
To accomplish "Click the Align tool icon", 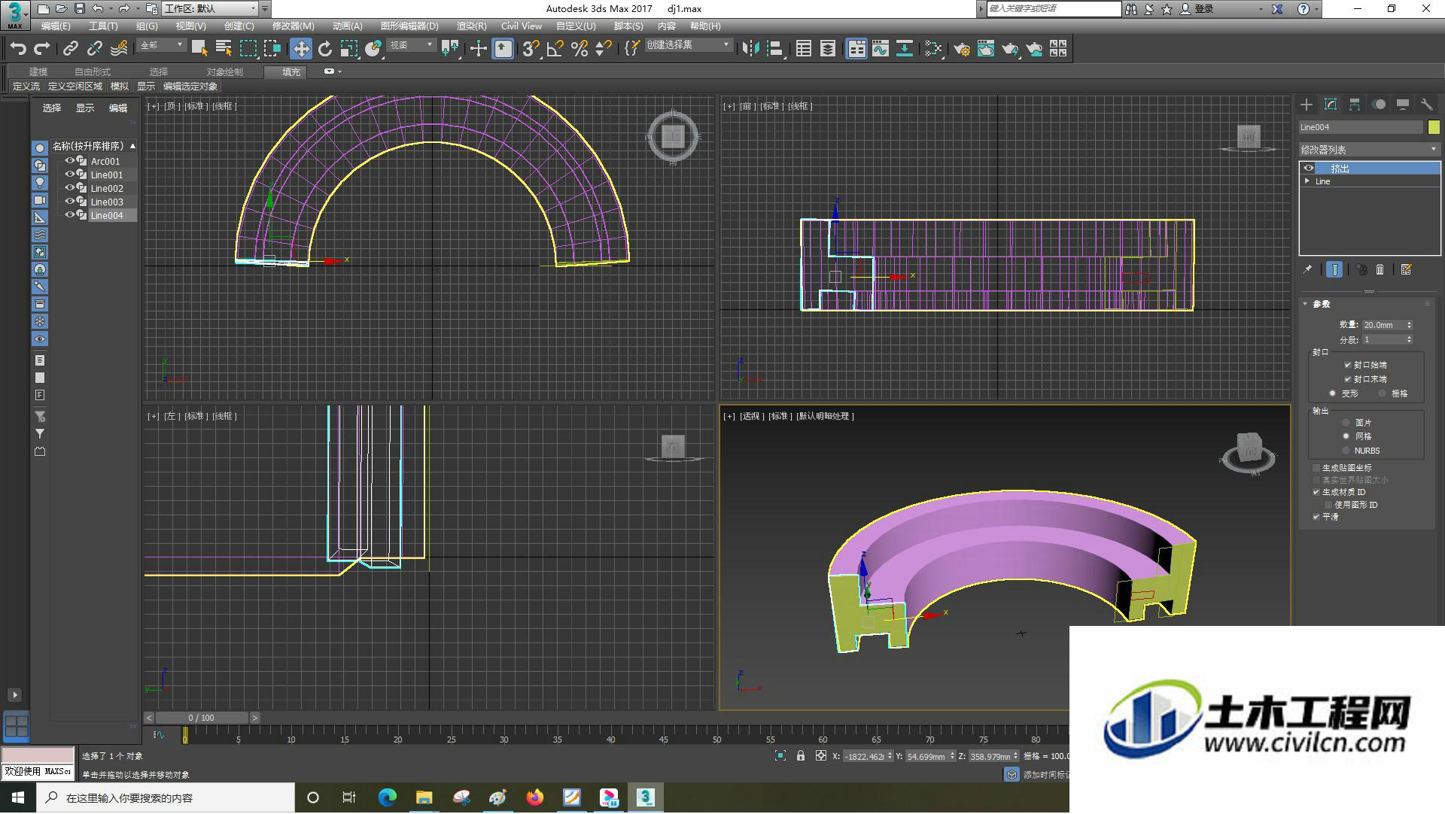I will 774,49.
